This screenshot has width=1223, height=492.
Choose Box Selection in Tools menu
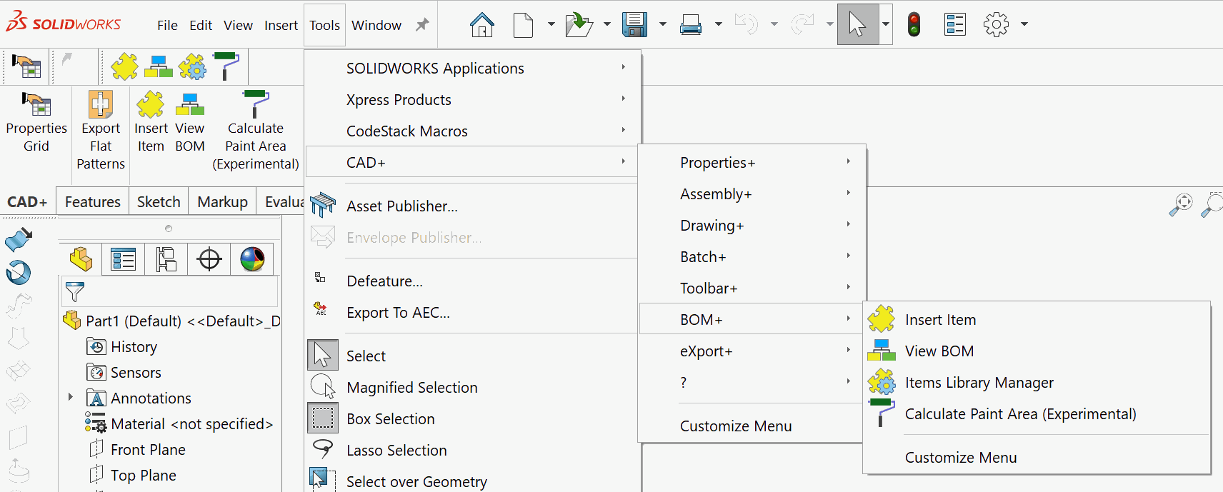(471, 419)
